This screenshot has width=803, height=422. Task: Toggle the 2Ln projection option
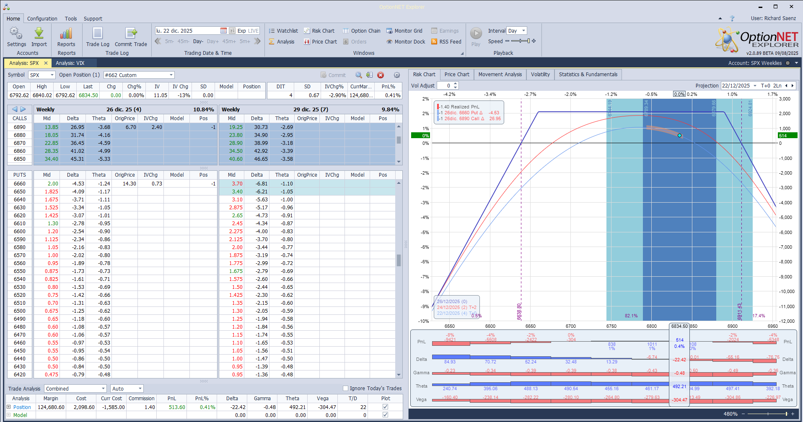pyautogui.click(x=777, y=85)
